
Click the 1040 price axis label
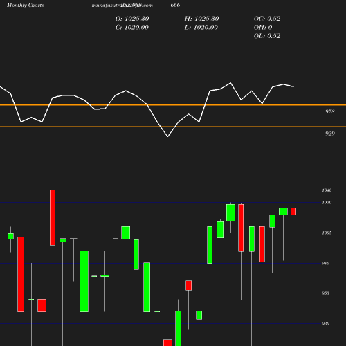327,190
